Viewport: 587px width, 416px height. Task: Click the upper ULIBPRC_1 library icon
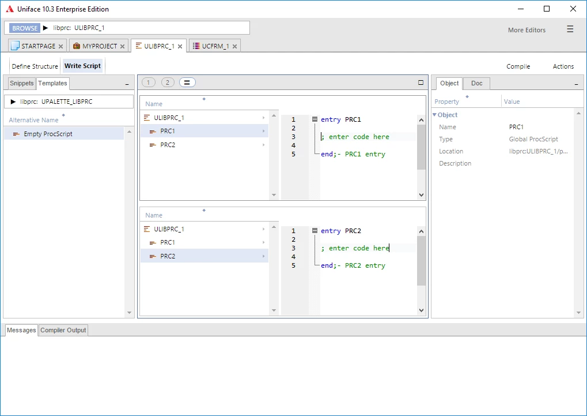[x=147, y=118]
